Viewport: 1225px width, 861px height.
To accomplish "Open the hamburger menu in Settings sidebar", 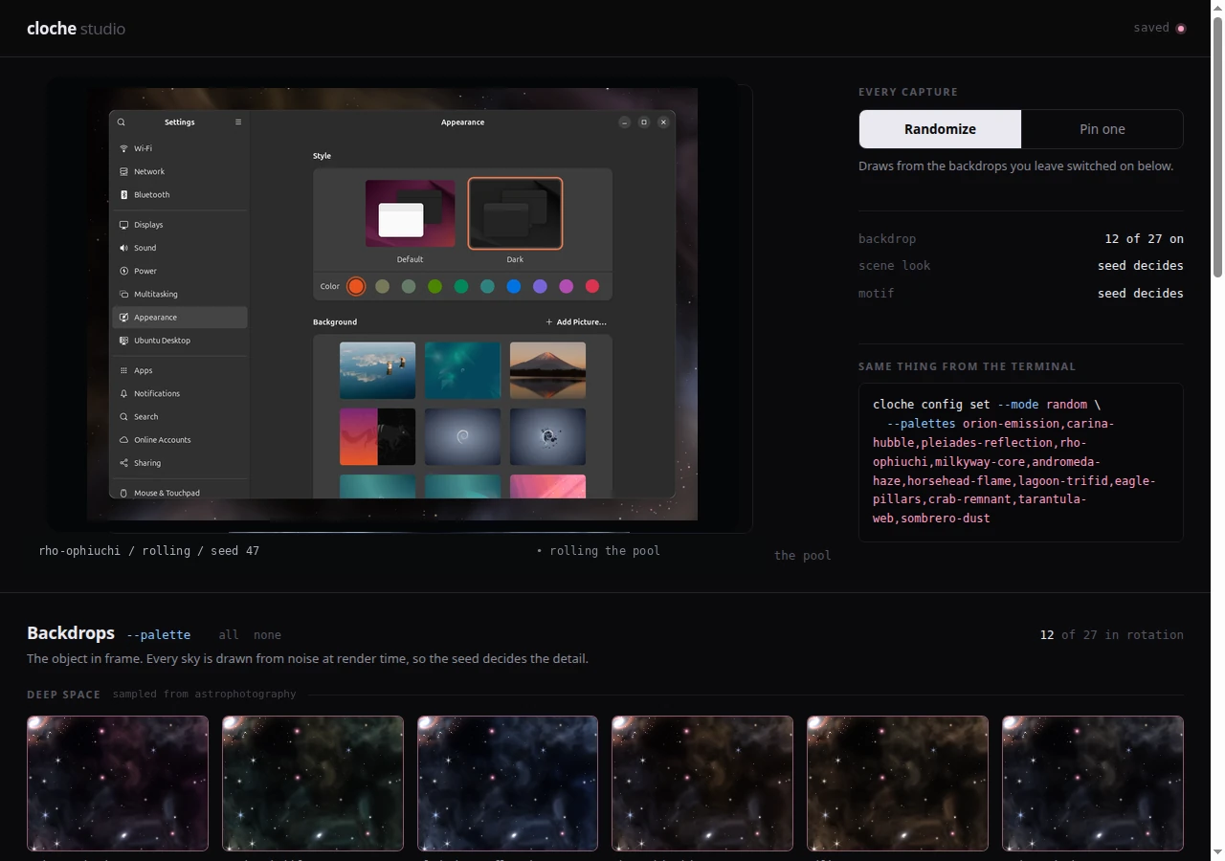I will click(238, 122).
